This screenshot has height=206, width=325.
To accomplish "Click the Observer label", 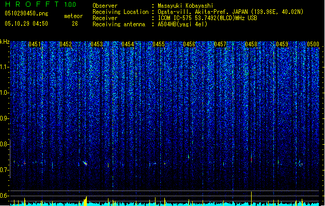I will click(x=105, y=6).
